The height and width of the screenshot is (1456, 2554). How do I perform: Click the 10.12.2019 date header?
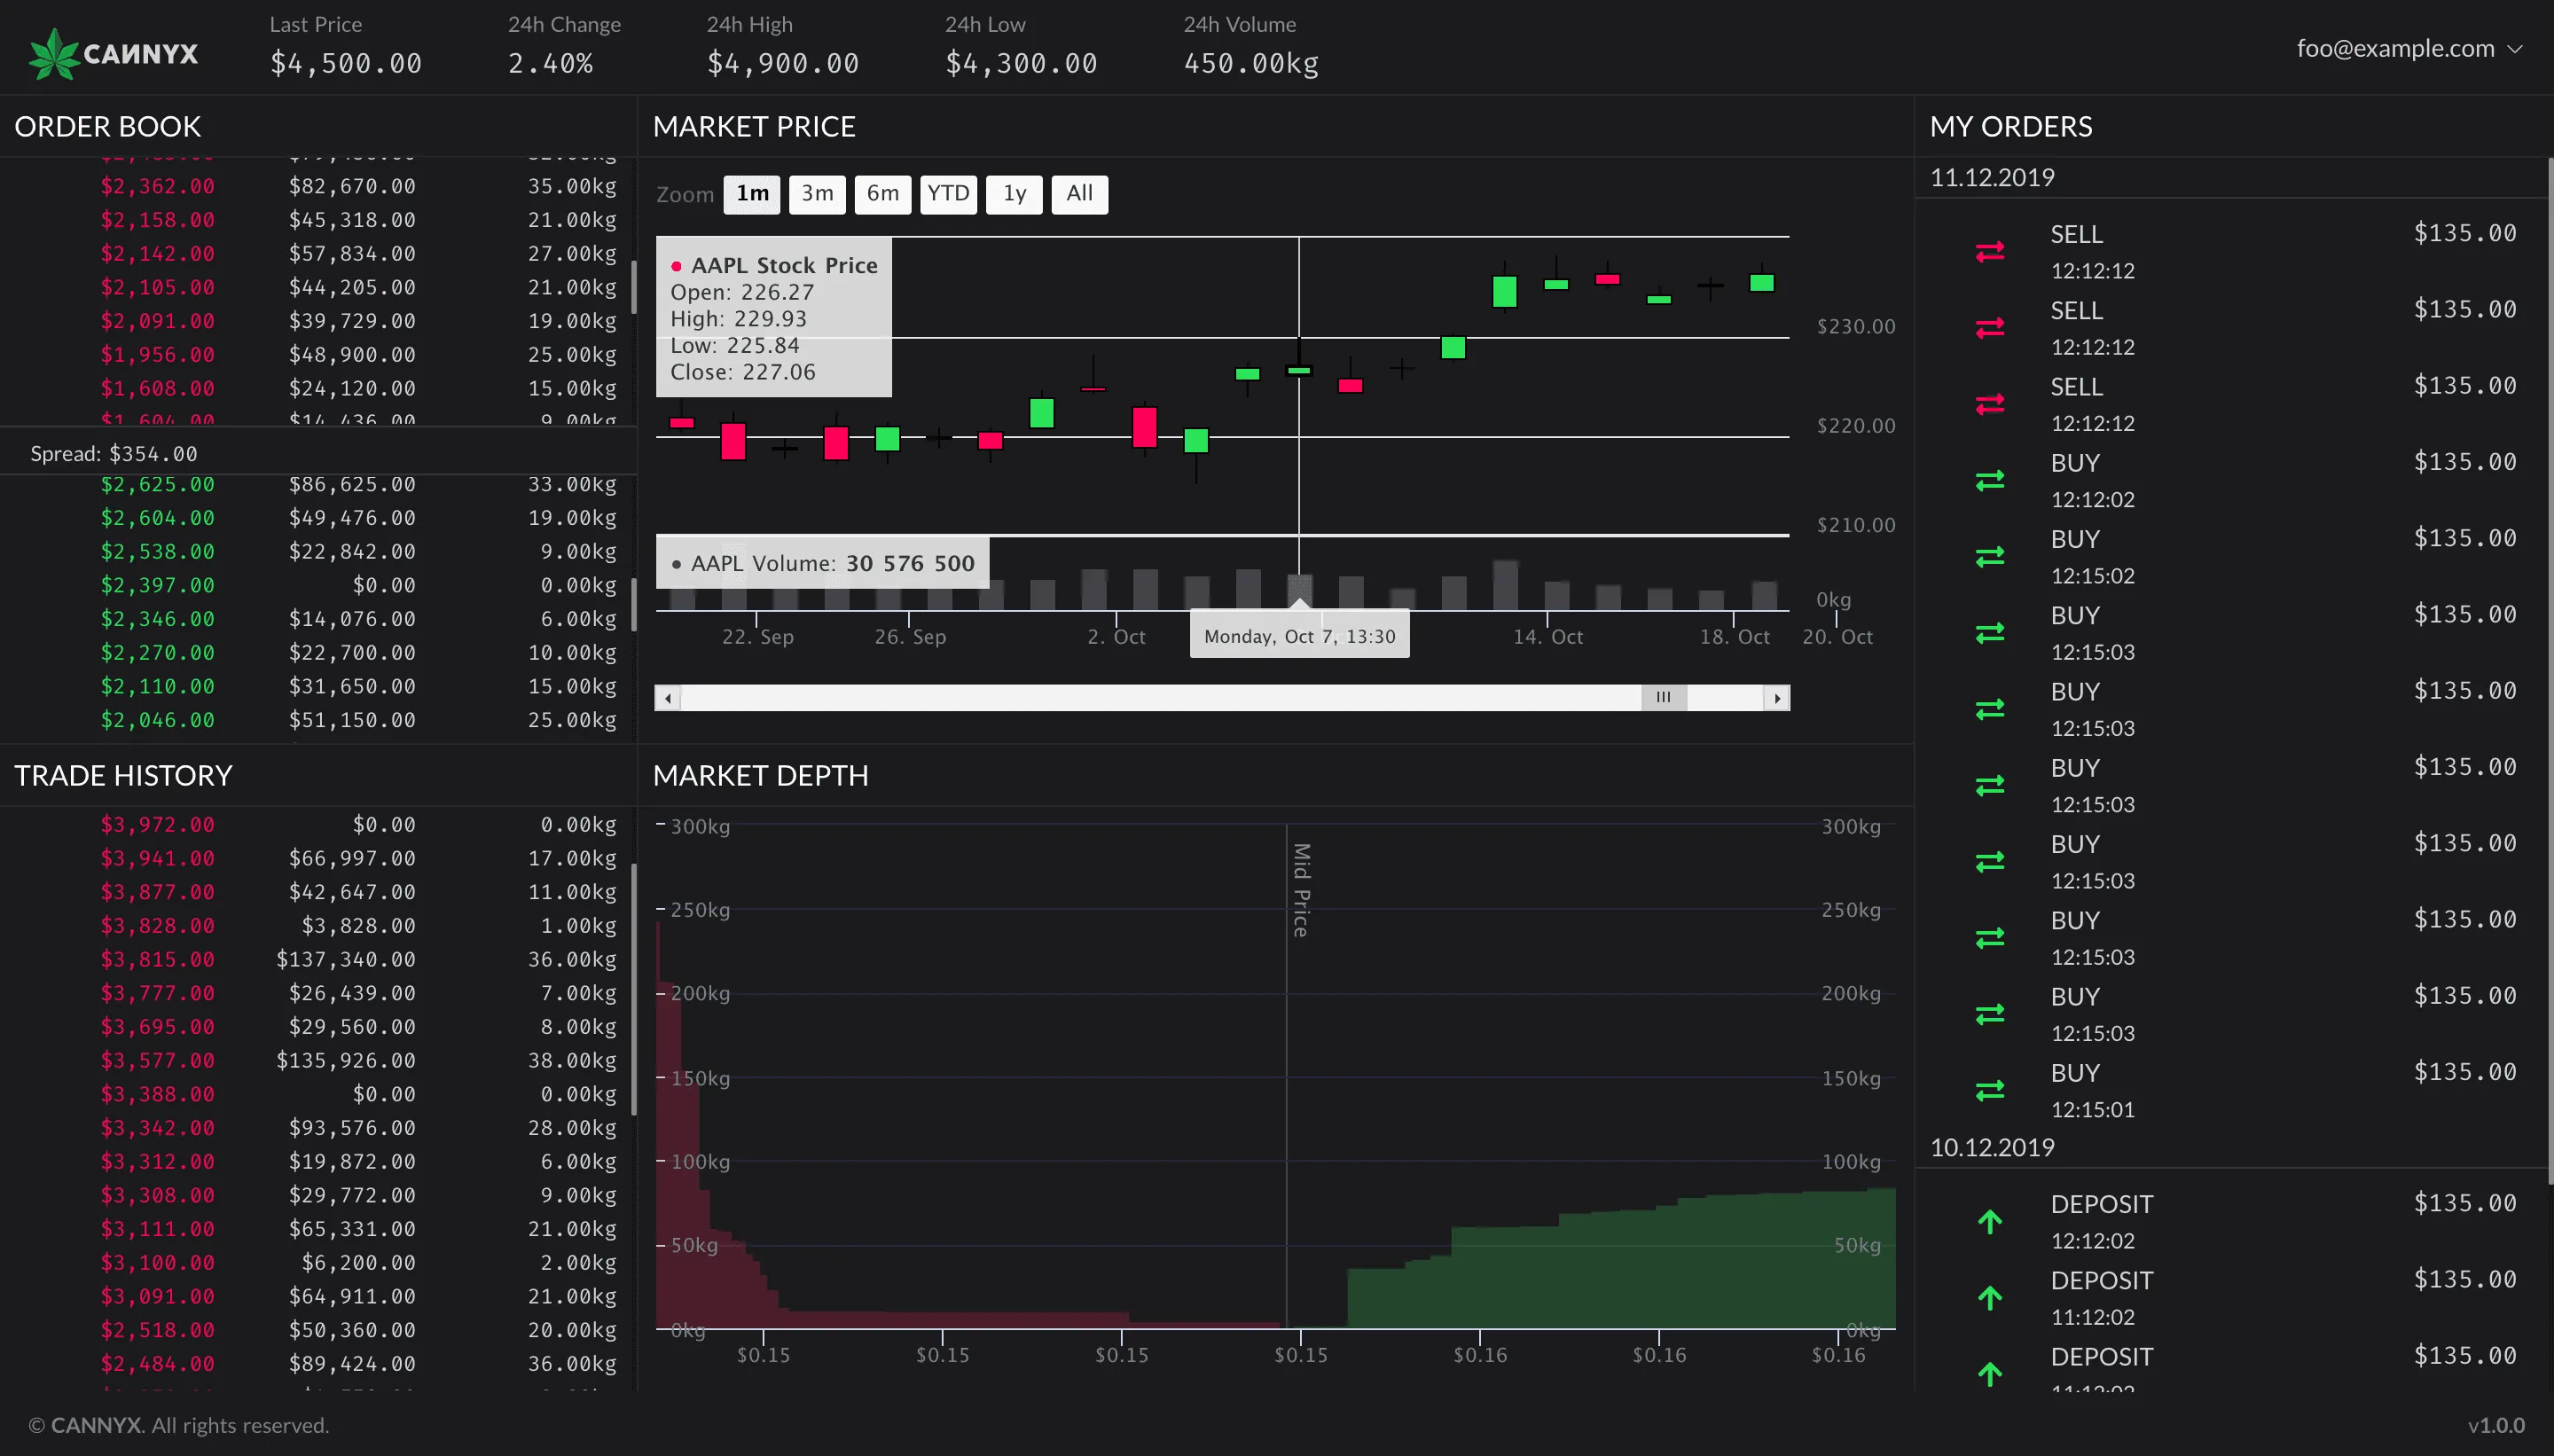1992,1147
